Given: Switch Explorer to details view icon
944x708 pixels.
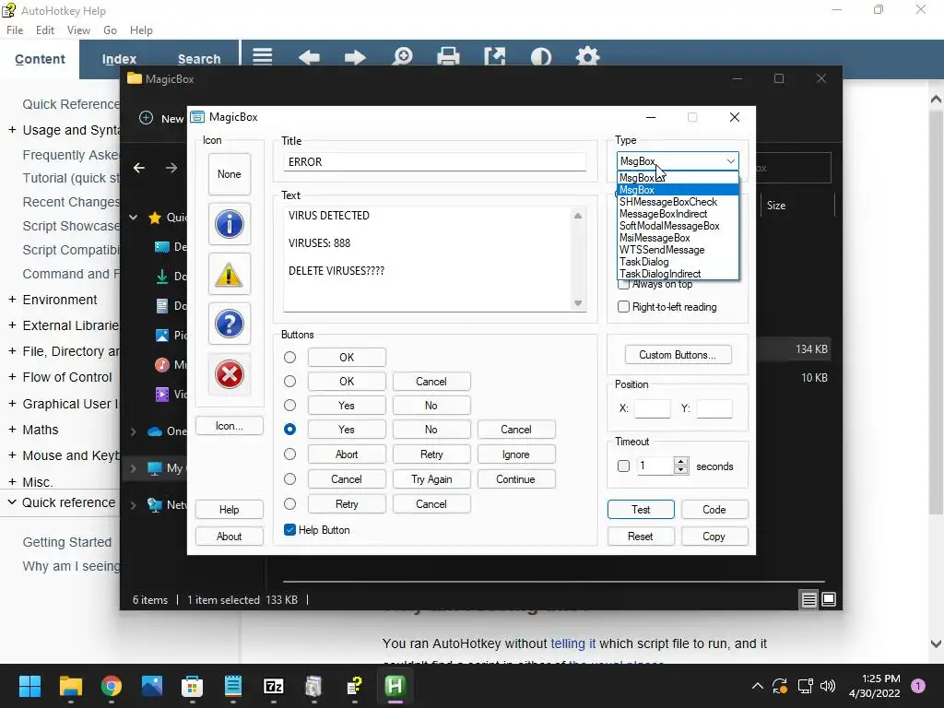Looking at the screenshot, I should tap(808, 599).
